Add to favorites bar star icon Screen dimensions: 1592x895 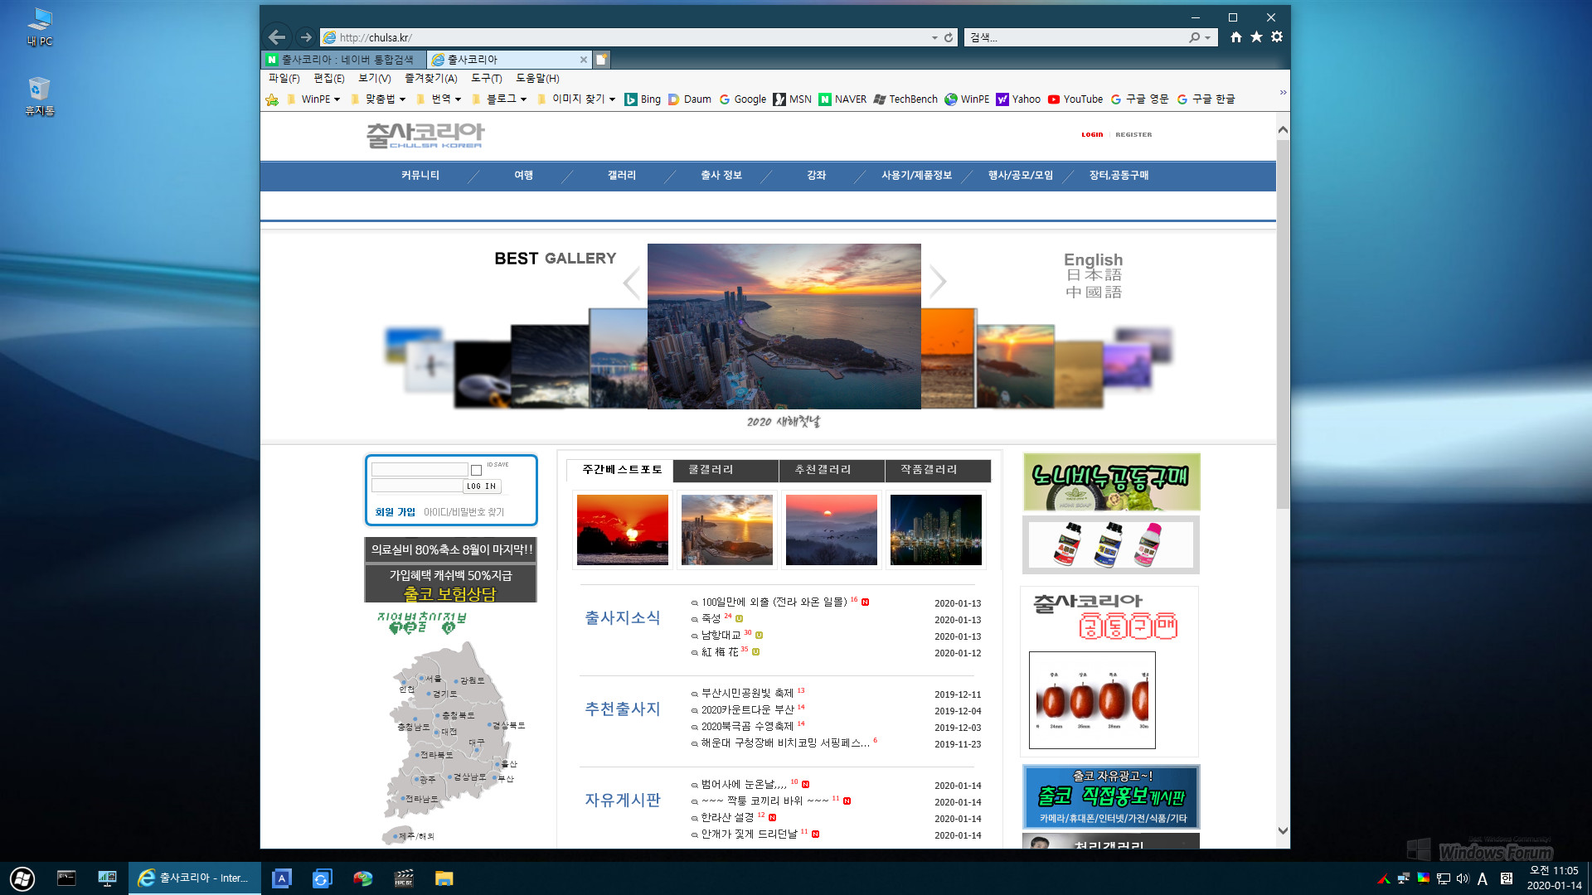272,99
